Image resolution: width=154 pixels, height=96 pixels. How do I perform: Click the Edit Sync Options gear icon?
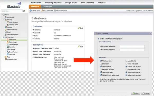[55, 10]
